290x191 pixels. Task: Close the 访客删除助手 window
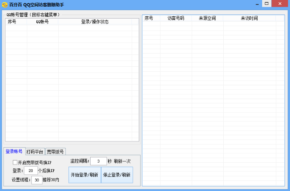click(x=280, y=4)
